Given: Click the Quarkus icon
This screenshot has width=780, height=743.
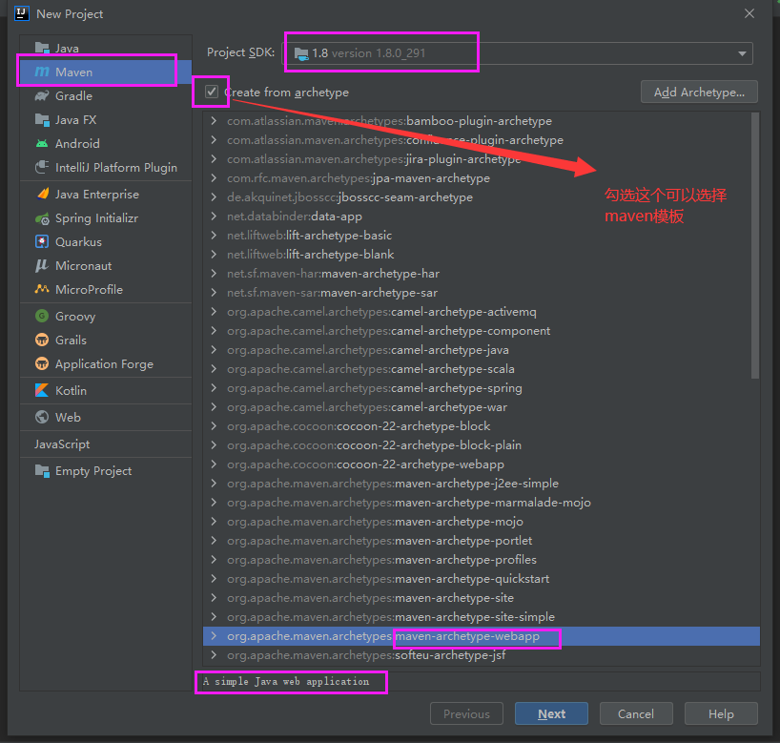Looking at the screenshot, I should tap(42, 242).
